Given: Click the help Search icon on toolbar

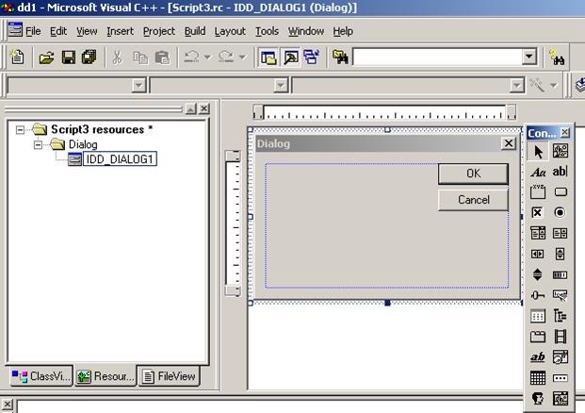Looking at the screenshot, I should click(557, 58).
